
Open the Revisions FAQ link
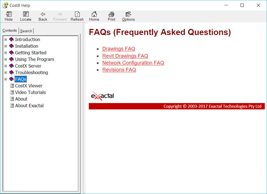[119, 70]
